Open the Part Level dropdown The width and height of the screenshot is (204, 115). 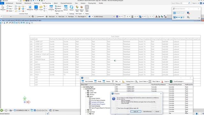[x=53, y=17]
